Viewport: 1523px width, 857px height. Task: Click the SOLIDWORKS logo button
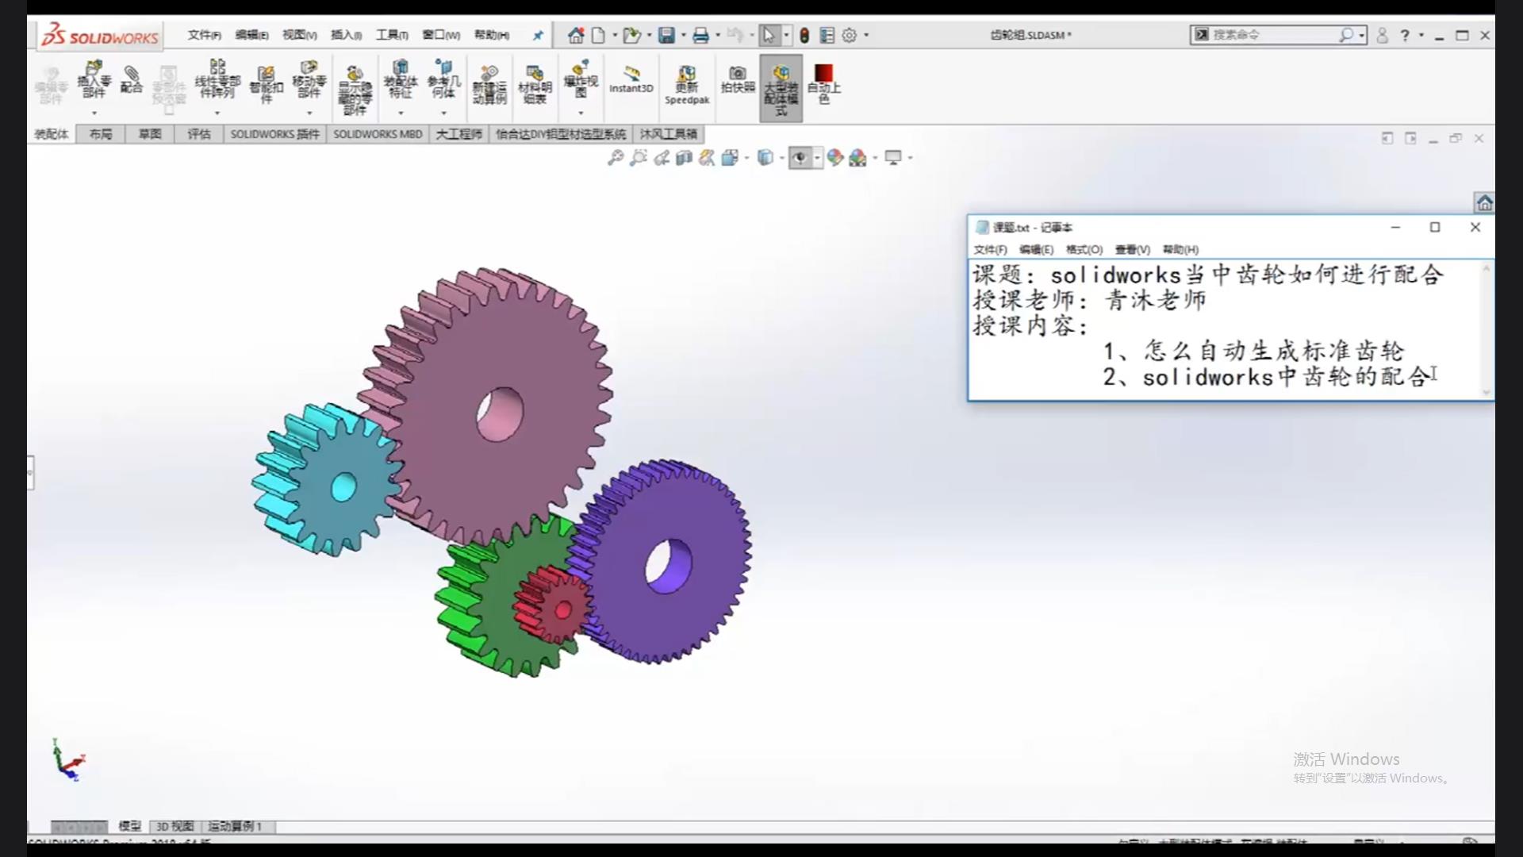click(100, 36)
